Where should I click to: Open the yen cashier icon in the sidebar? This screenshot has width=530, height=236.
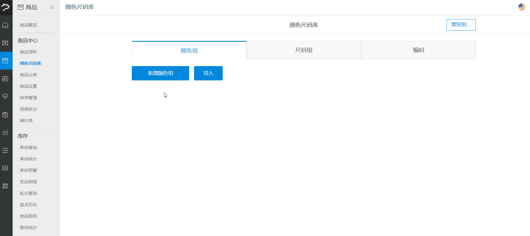coord(5,43)
